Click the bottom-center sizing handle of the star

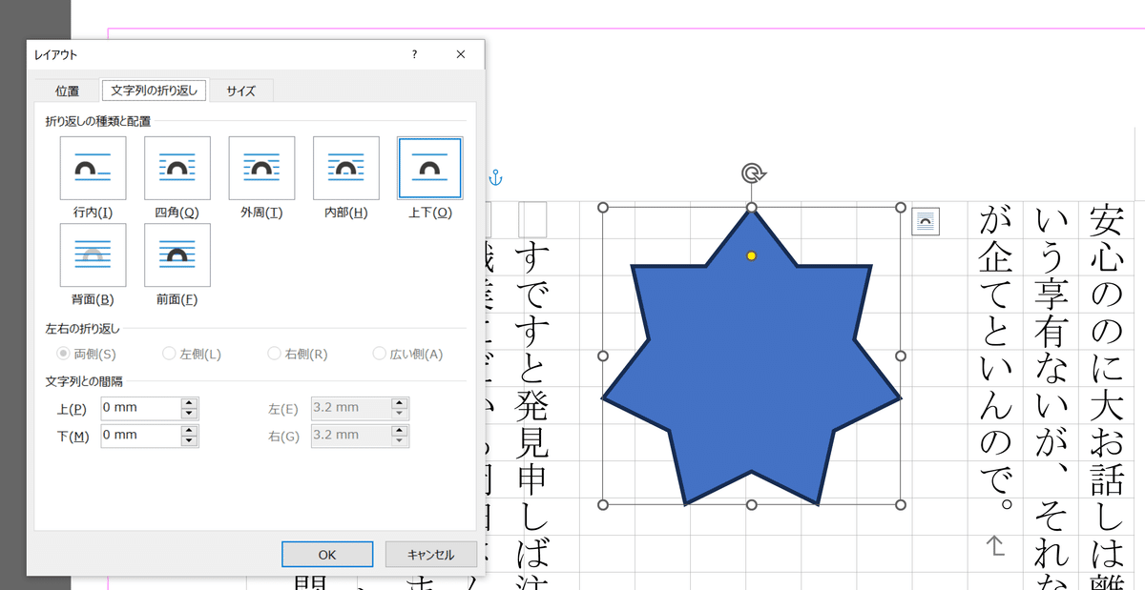coord(751,504)
